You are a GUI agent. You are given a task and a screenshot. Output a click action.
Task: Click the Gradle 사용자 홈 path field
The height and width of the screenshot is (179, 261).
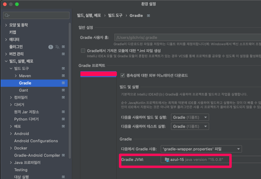[x=188, y=38]
